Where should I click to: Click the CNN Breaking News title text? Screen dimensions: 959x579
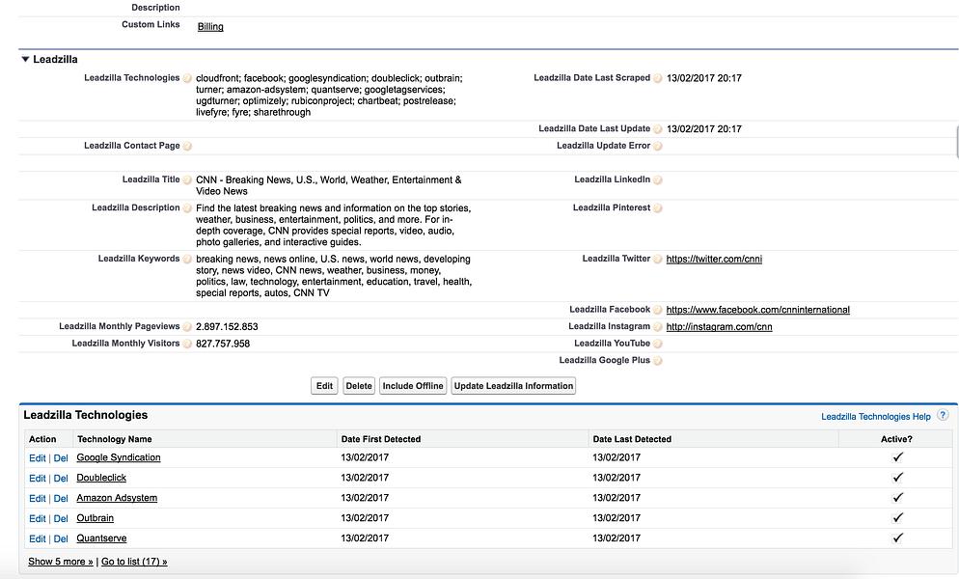point(328,185)
